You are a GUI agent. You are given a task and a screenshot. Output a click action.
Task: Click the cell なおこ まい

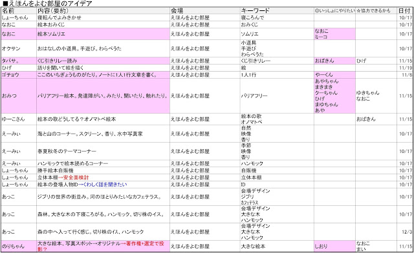click(376, 246)
